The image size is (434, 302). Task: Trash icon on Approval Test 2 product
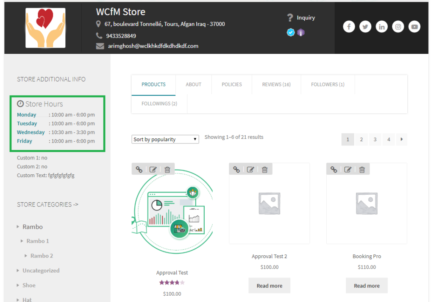(x=264, y=169)
